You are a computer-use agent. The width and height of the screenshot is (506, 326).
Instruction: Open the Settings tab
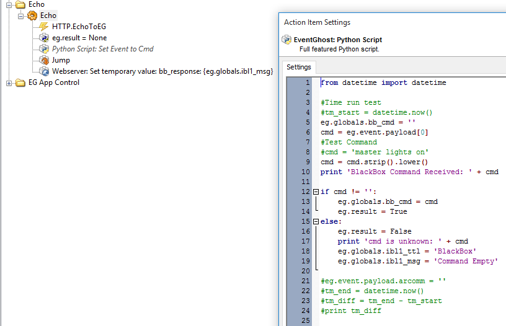click(x=299, y=67)
